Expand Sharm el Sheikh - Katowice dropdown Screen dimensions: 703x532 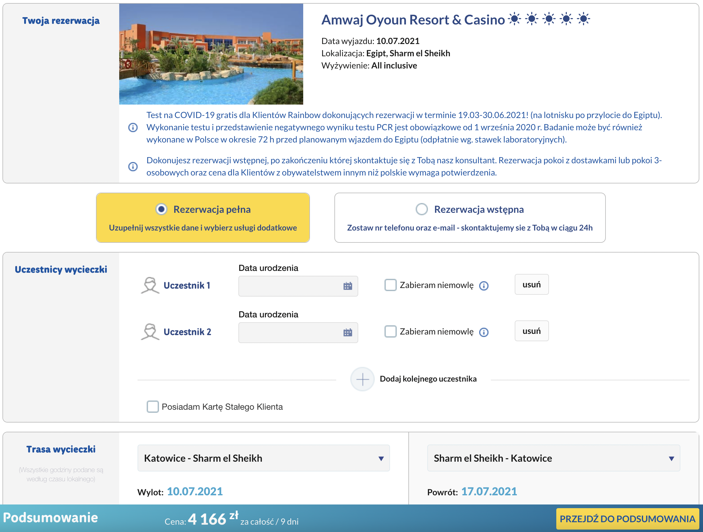(x=554, y=458)
